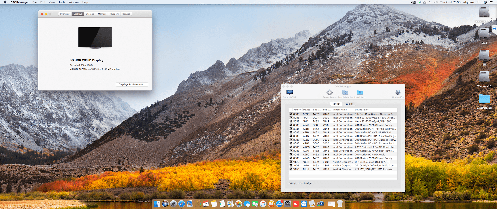Open the Storage tab in About This Mac
Screen dimensions: 497x209
coord(90,14)
